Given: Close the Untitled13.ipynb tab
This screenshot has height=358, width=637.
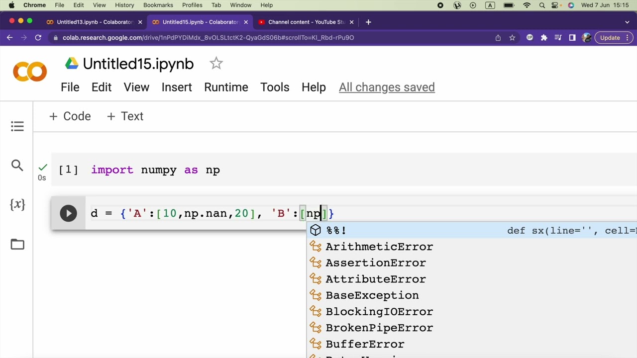Looking at the screenshot, I should pos(140,22).
